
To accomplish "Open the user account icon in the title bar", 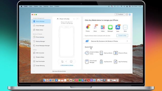I will click(130, 14).
